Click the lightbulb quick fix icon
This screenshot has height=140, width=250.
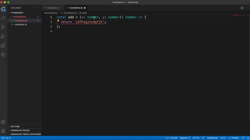[58, 21]
